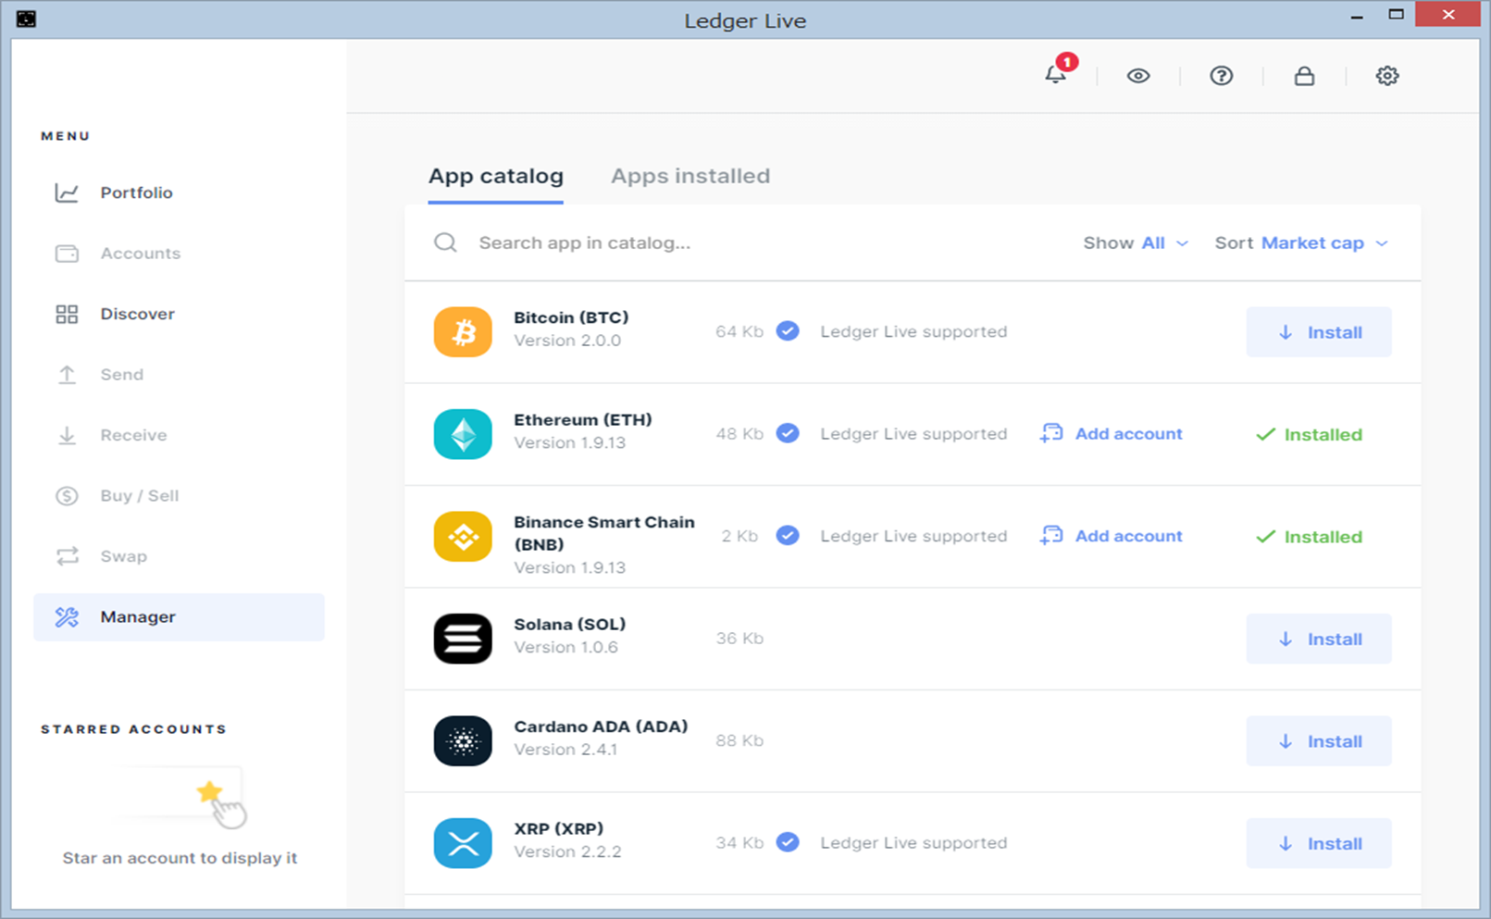Click the Portfolio chart icon

coord(67,192)
